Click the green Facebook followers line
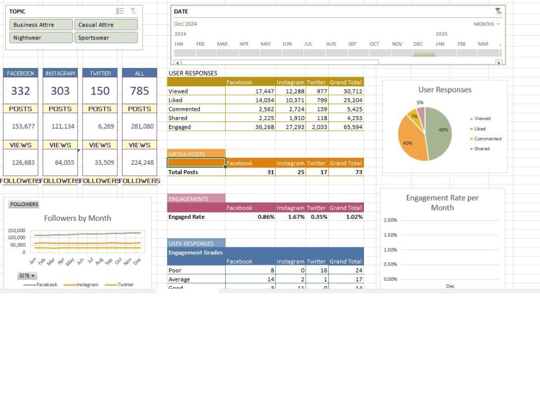540x405 pixels. 87,234
